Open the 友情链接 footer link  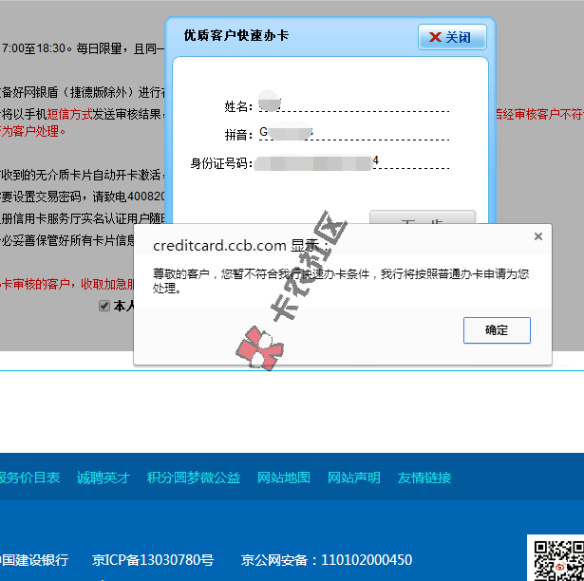click(424, 478)
